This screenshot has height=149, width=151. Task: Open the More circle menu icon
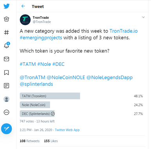(6, 112)
